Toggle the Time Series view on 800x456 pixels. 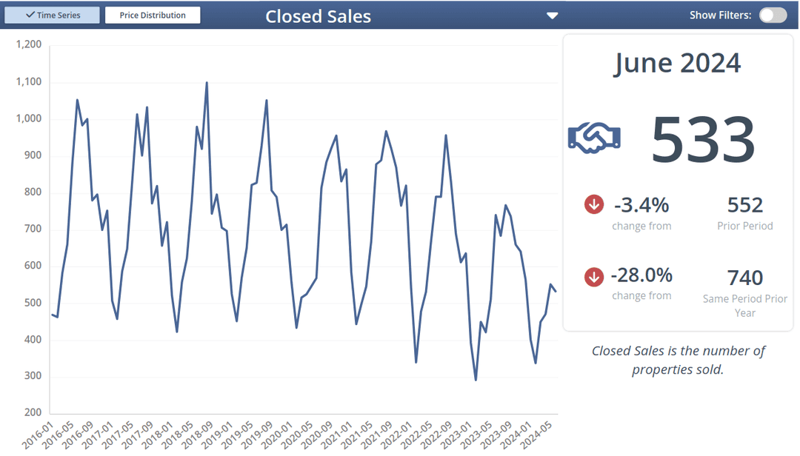pos(52,14)
